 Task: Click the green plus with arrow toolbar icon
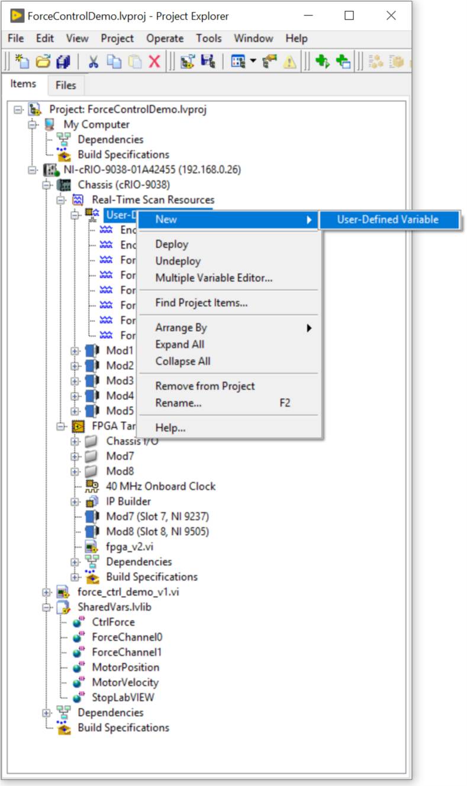tap(322, 62)
